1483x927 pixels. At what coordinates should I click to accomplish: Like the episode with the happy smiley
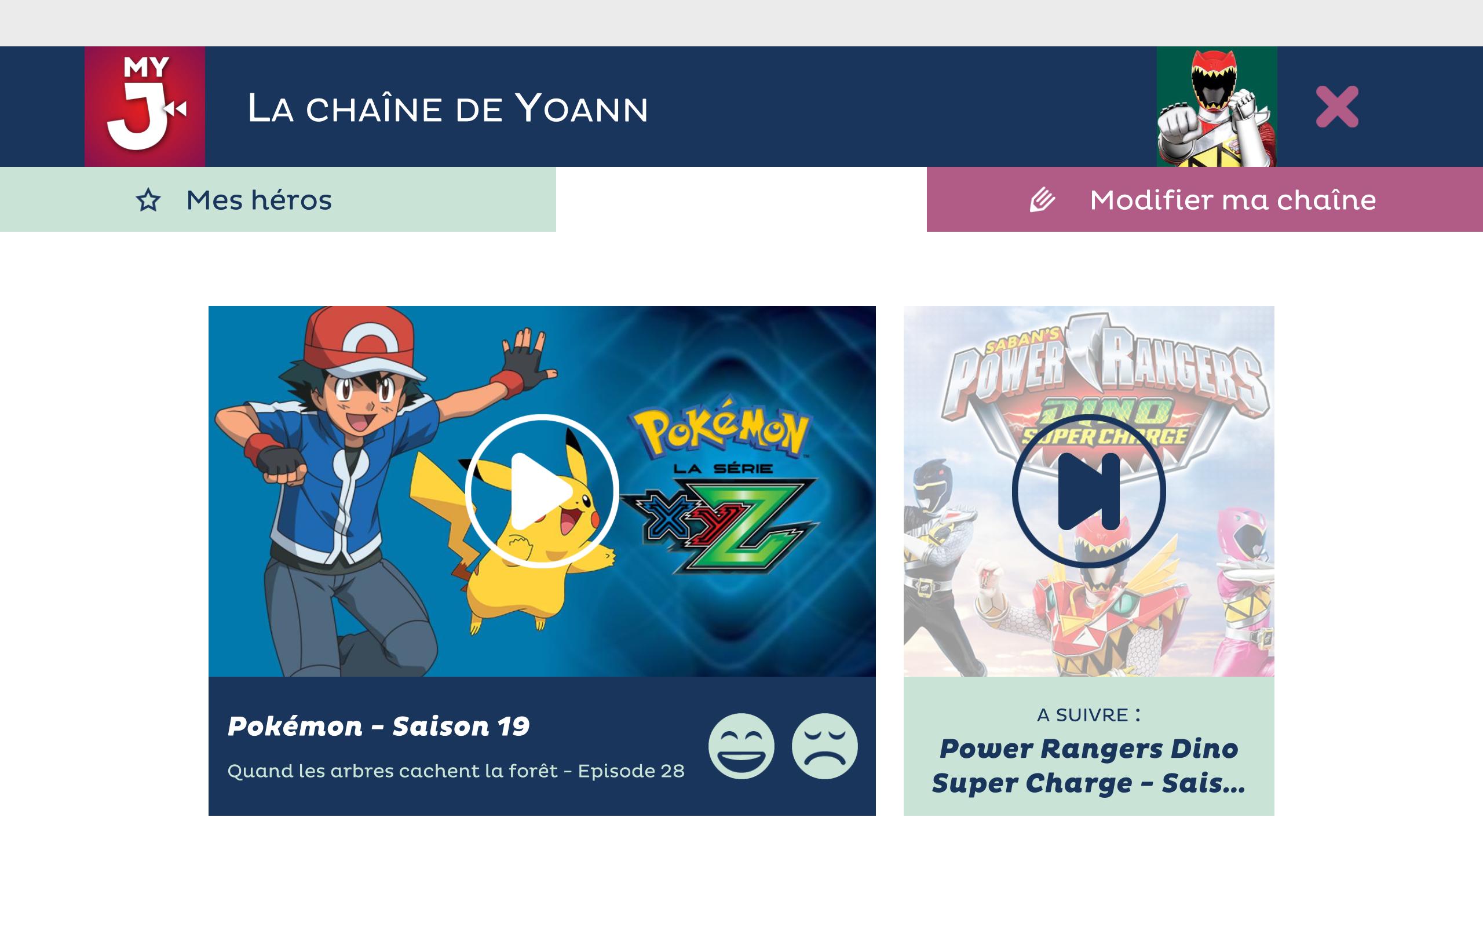tap(741, 746)
